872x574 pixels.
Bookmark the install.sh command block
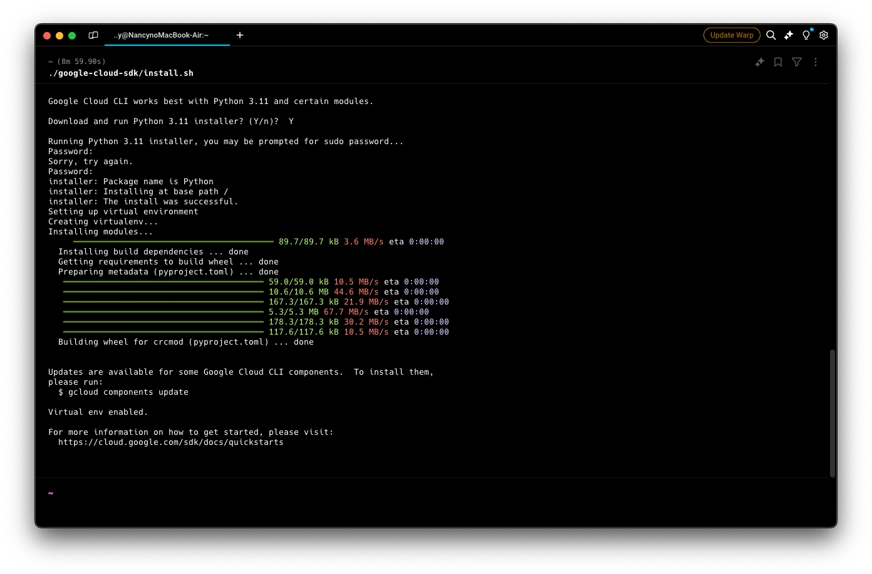click(778, 62)
